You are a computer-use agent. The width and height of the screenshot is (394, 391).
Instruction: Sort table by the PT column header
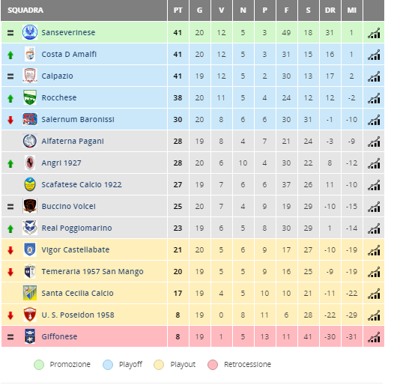tap(178, 10)
